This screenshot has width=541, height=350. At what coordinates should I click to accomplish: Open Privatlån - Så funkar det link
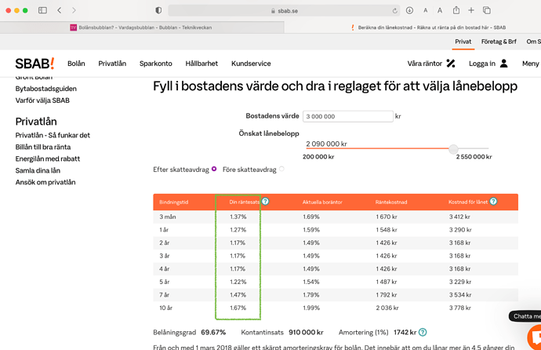click(x=53, y=135)
